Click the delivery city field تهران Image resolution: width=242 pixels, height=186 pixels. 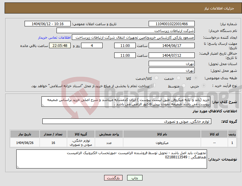pos(172,70)
